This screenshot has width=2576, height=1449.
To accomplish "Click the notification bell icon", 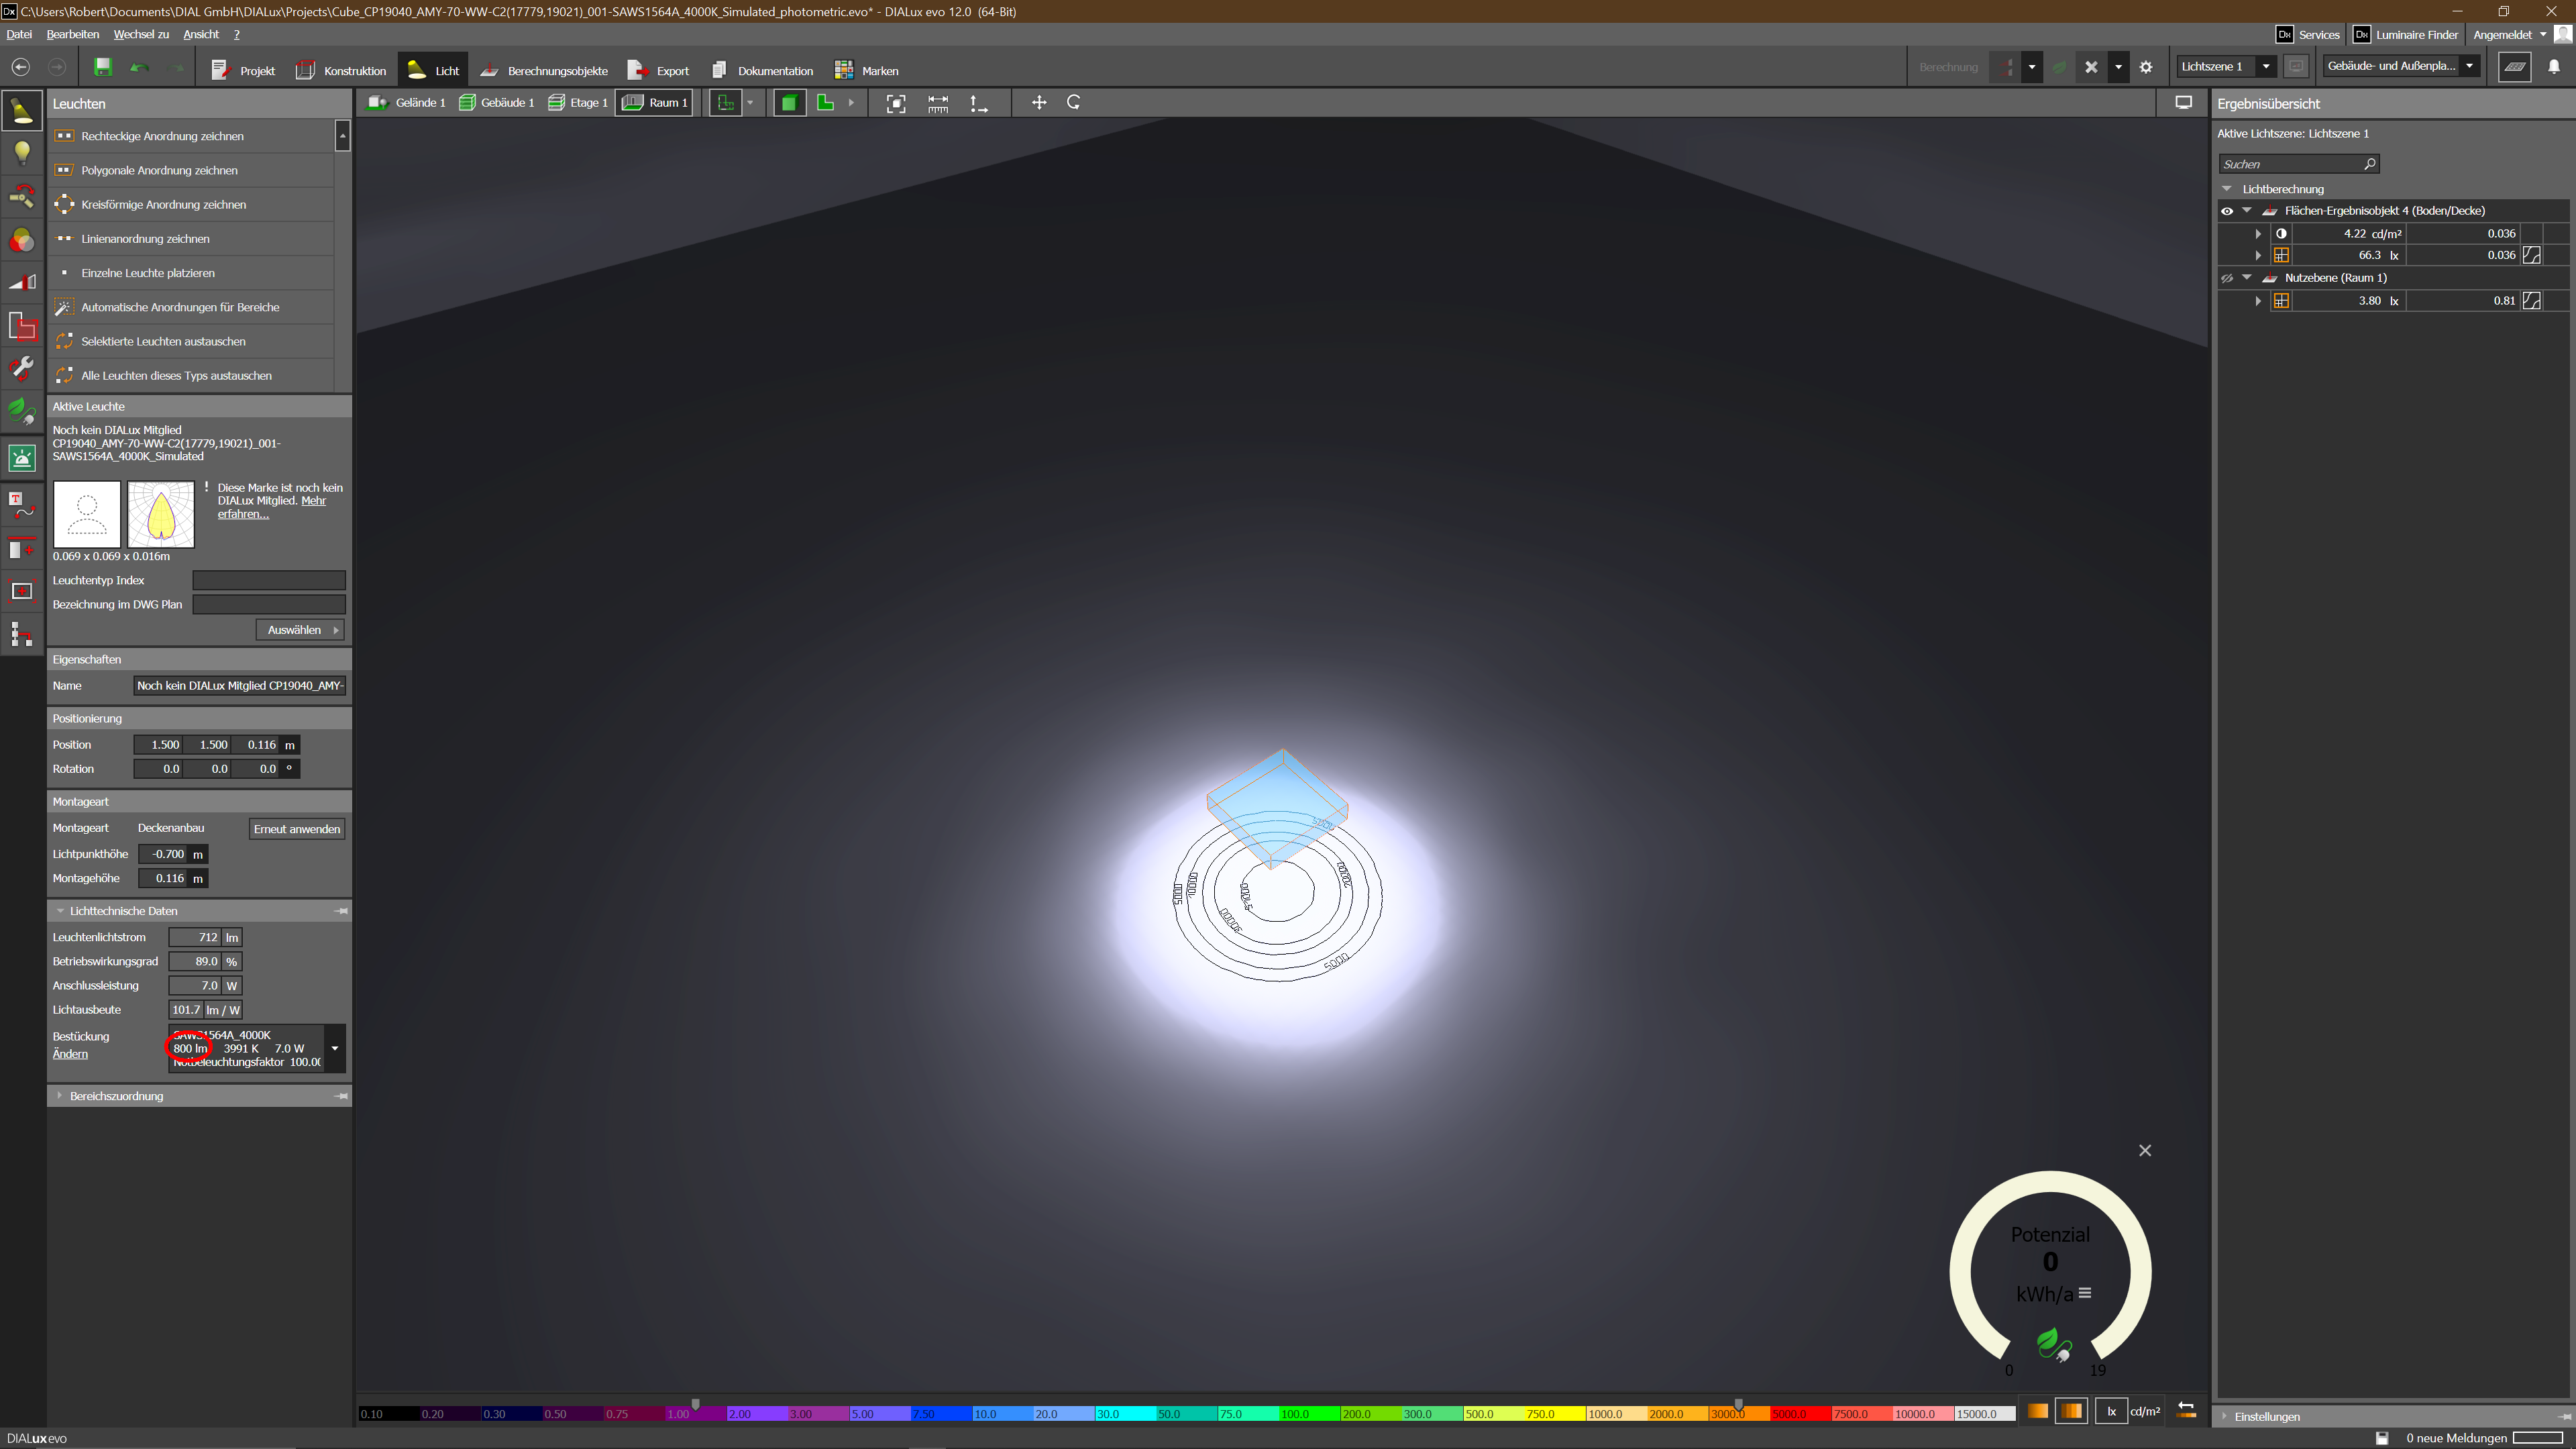I will (x=2553, y=67).
